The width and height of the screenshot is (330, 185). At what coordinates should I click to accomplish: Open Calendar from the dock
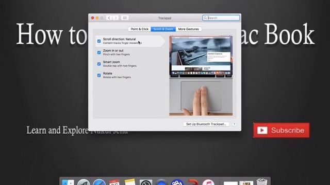114,182
